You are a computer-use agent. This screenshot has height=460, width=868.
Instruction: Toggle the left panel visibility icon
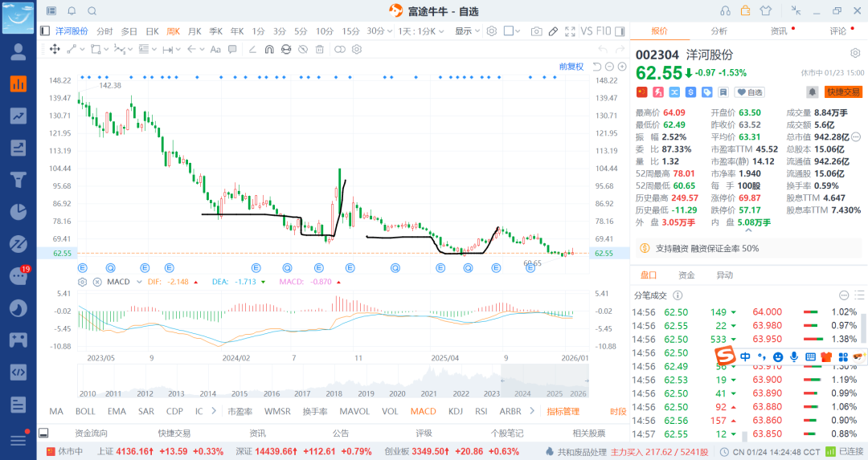(x=45, y=31)
